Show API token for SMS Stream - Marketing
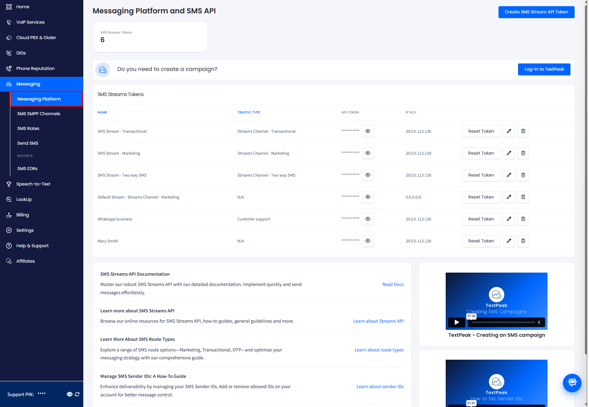 pos(368,153)
